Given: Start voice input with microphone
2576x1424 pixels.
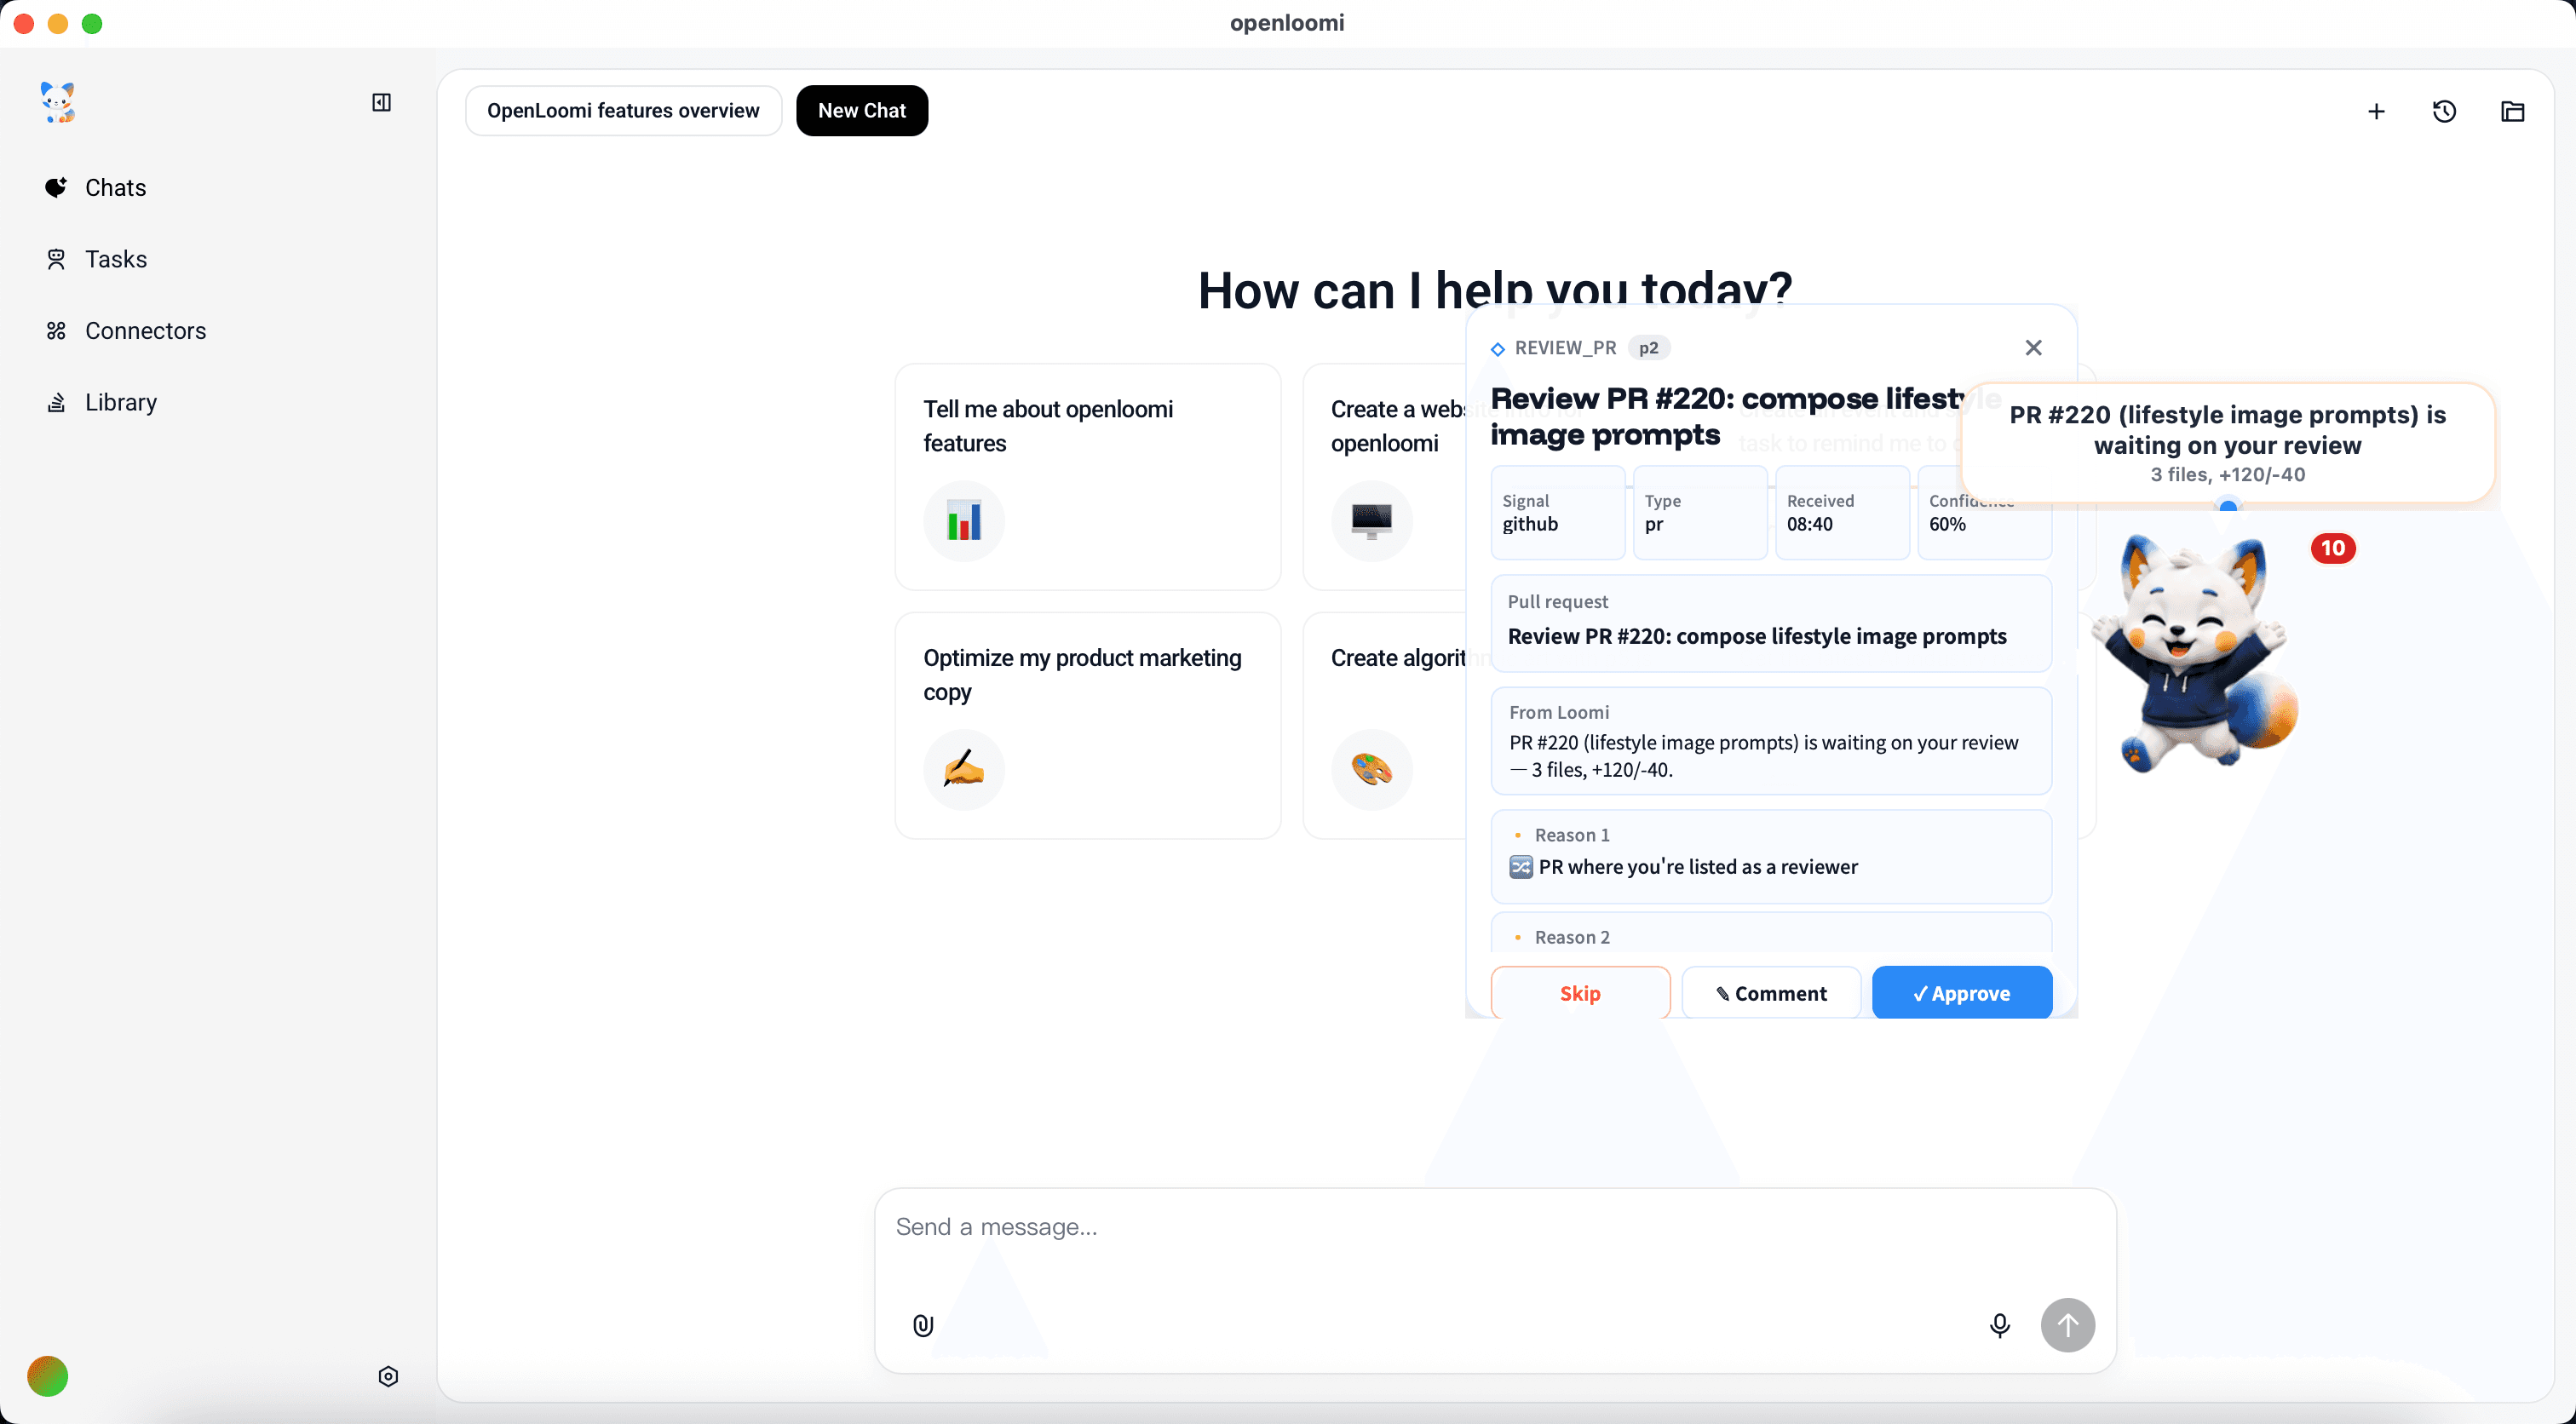Looking at the screenshot, I should [x=1999, y=1325].
